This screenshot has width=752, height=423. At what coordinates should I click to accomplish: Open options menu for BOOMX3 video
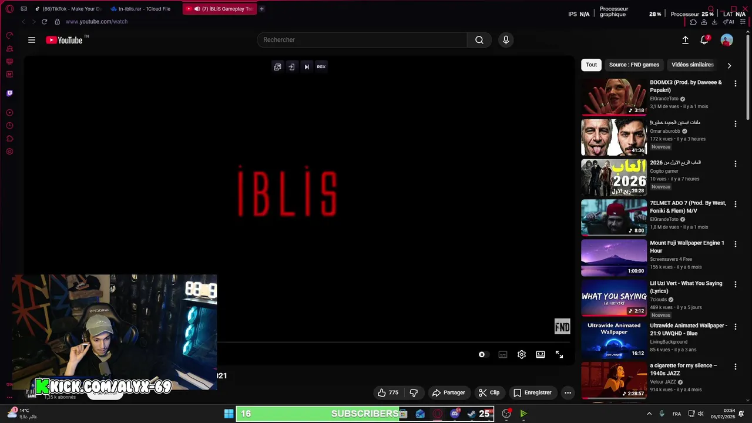pos(735,83)
